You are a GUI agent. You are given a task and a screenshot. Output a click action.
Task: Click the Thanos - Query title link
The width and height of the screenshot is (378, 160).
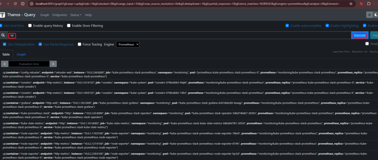[21, 15]
